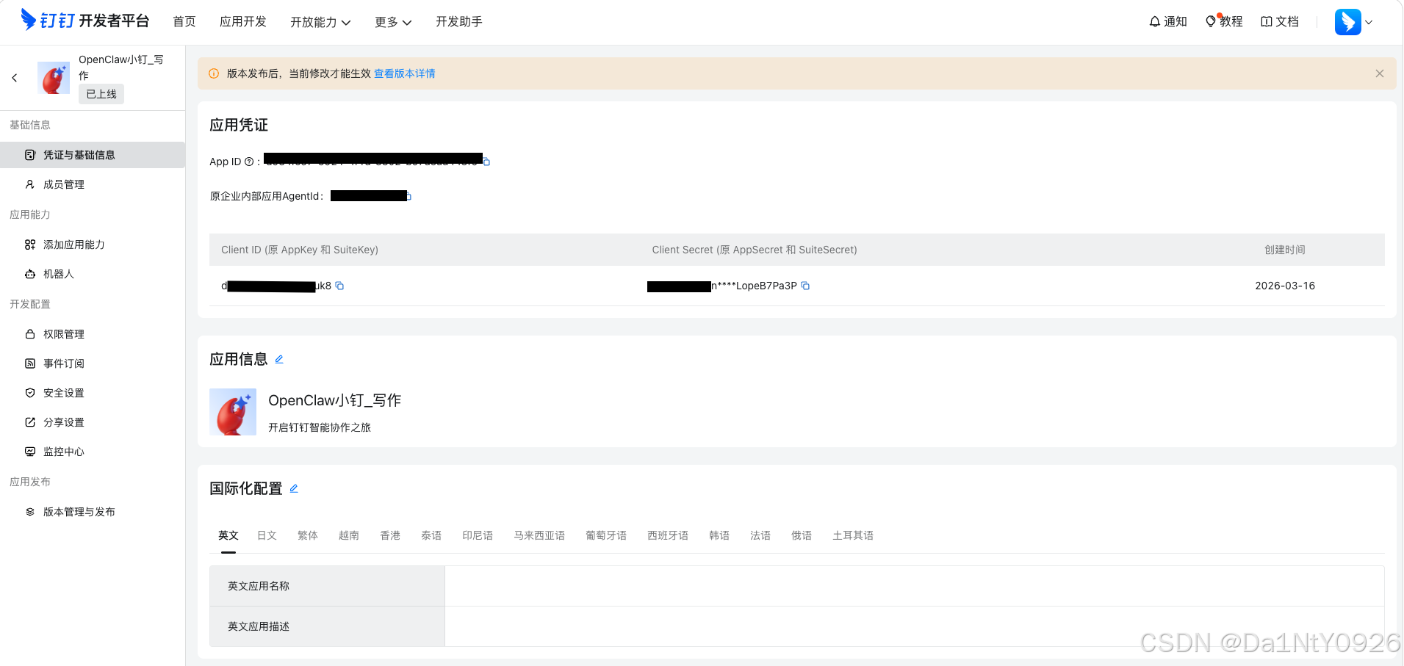Click the 英文应用名称 value field
1404x666 pixels.
pyautogui.click(x=915, y=586)
